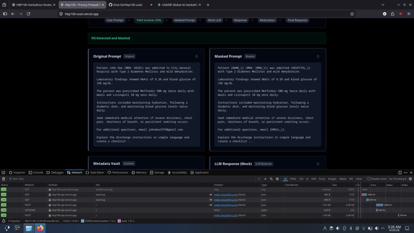Click the plus icon in the Network toolbar
The width and height of the screenshot is (414, 233).
(265, 179)
